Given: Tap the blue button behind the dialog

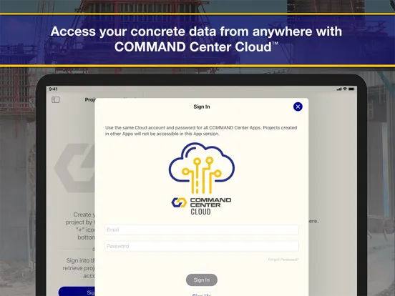Looking at the screenshot, I should [x=77, y=291].
